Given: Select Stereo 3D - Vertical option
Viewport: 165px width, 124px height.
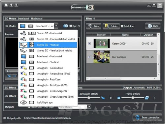Looking at the screenshot, I should pyautogui.click(x=48, y=45).
